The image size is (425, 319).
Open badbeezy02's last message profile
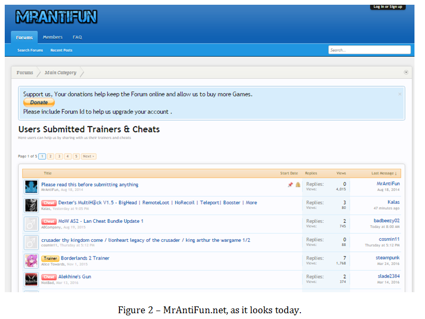pos(387,221)
